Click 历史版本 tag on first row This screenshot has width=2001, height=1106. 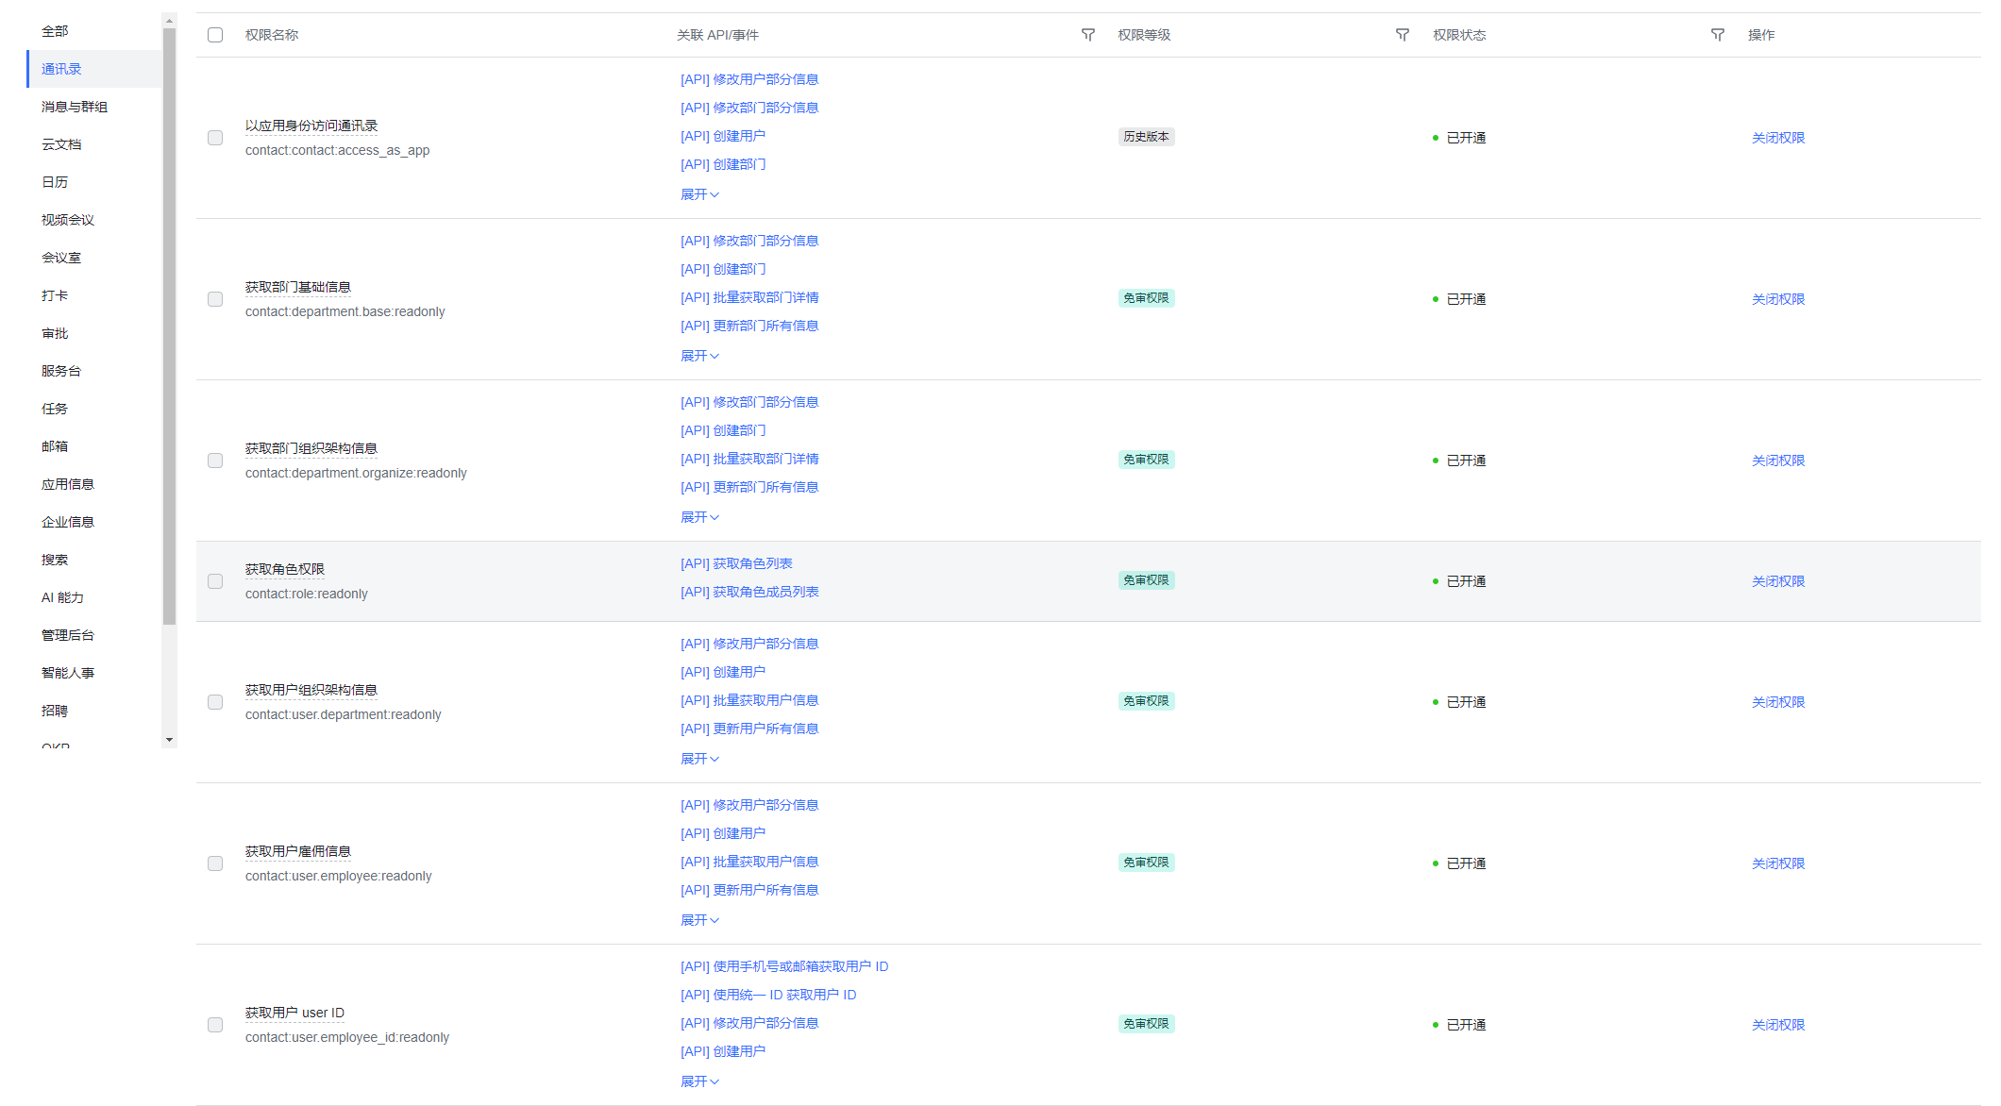point(1146,137)
